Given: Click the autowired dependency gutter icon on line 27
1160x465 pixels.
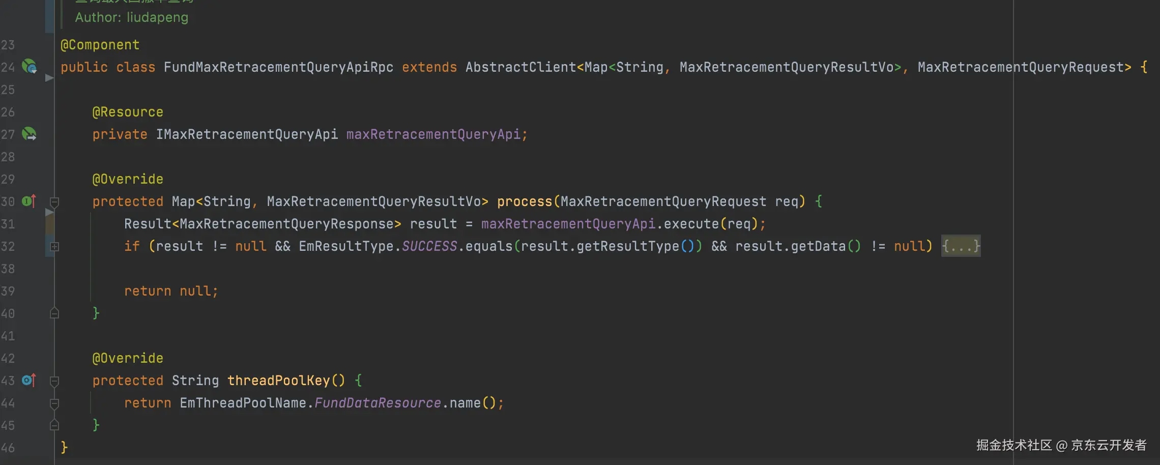Looking at the screenshot, I should point(29,134).
